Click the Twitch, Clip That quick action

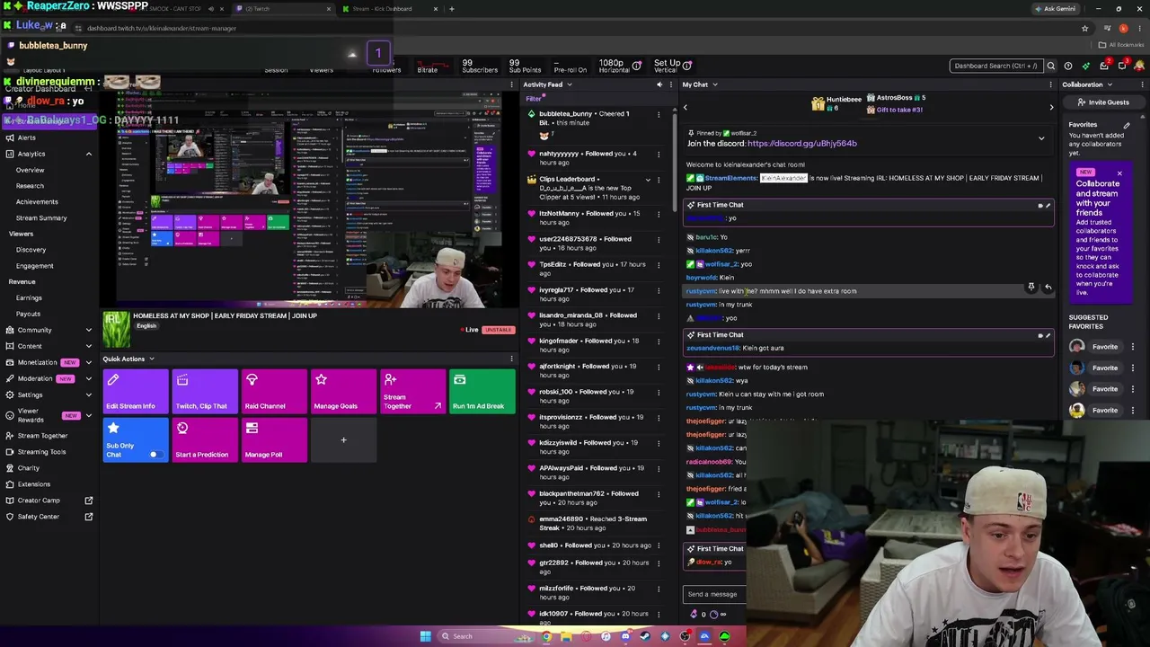[205, 392]
